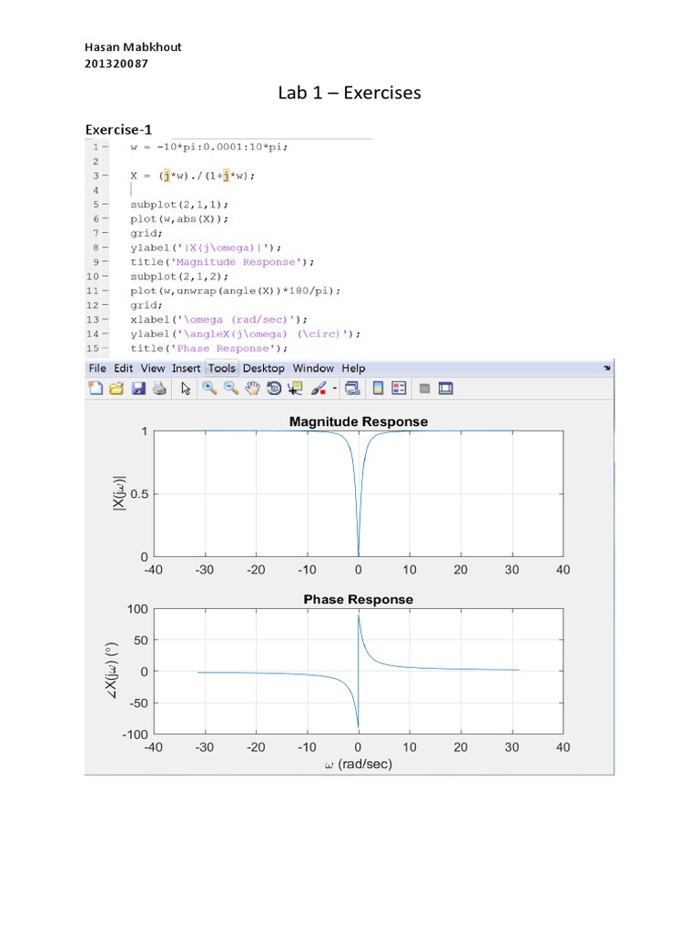Click the ω (rad/sec) x-axis label

coord(359,764)
